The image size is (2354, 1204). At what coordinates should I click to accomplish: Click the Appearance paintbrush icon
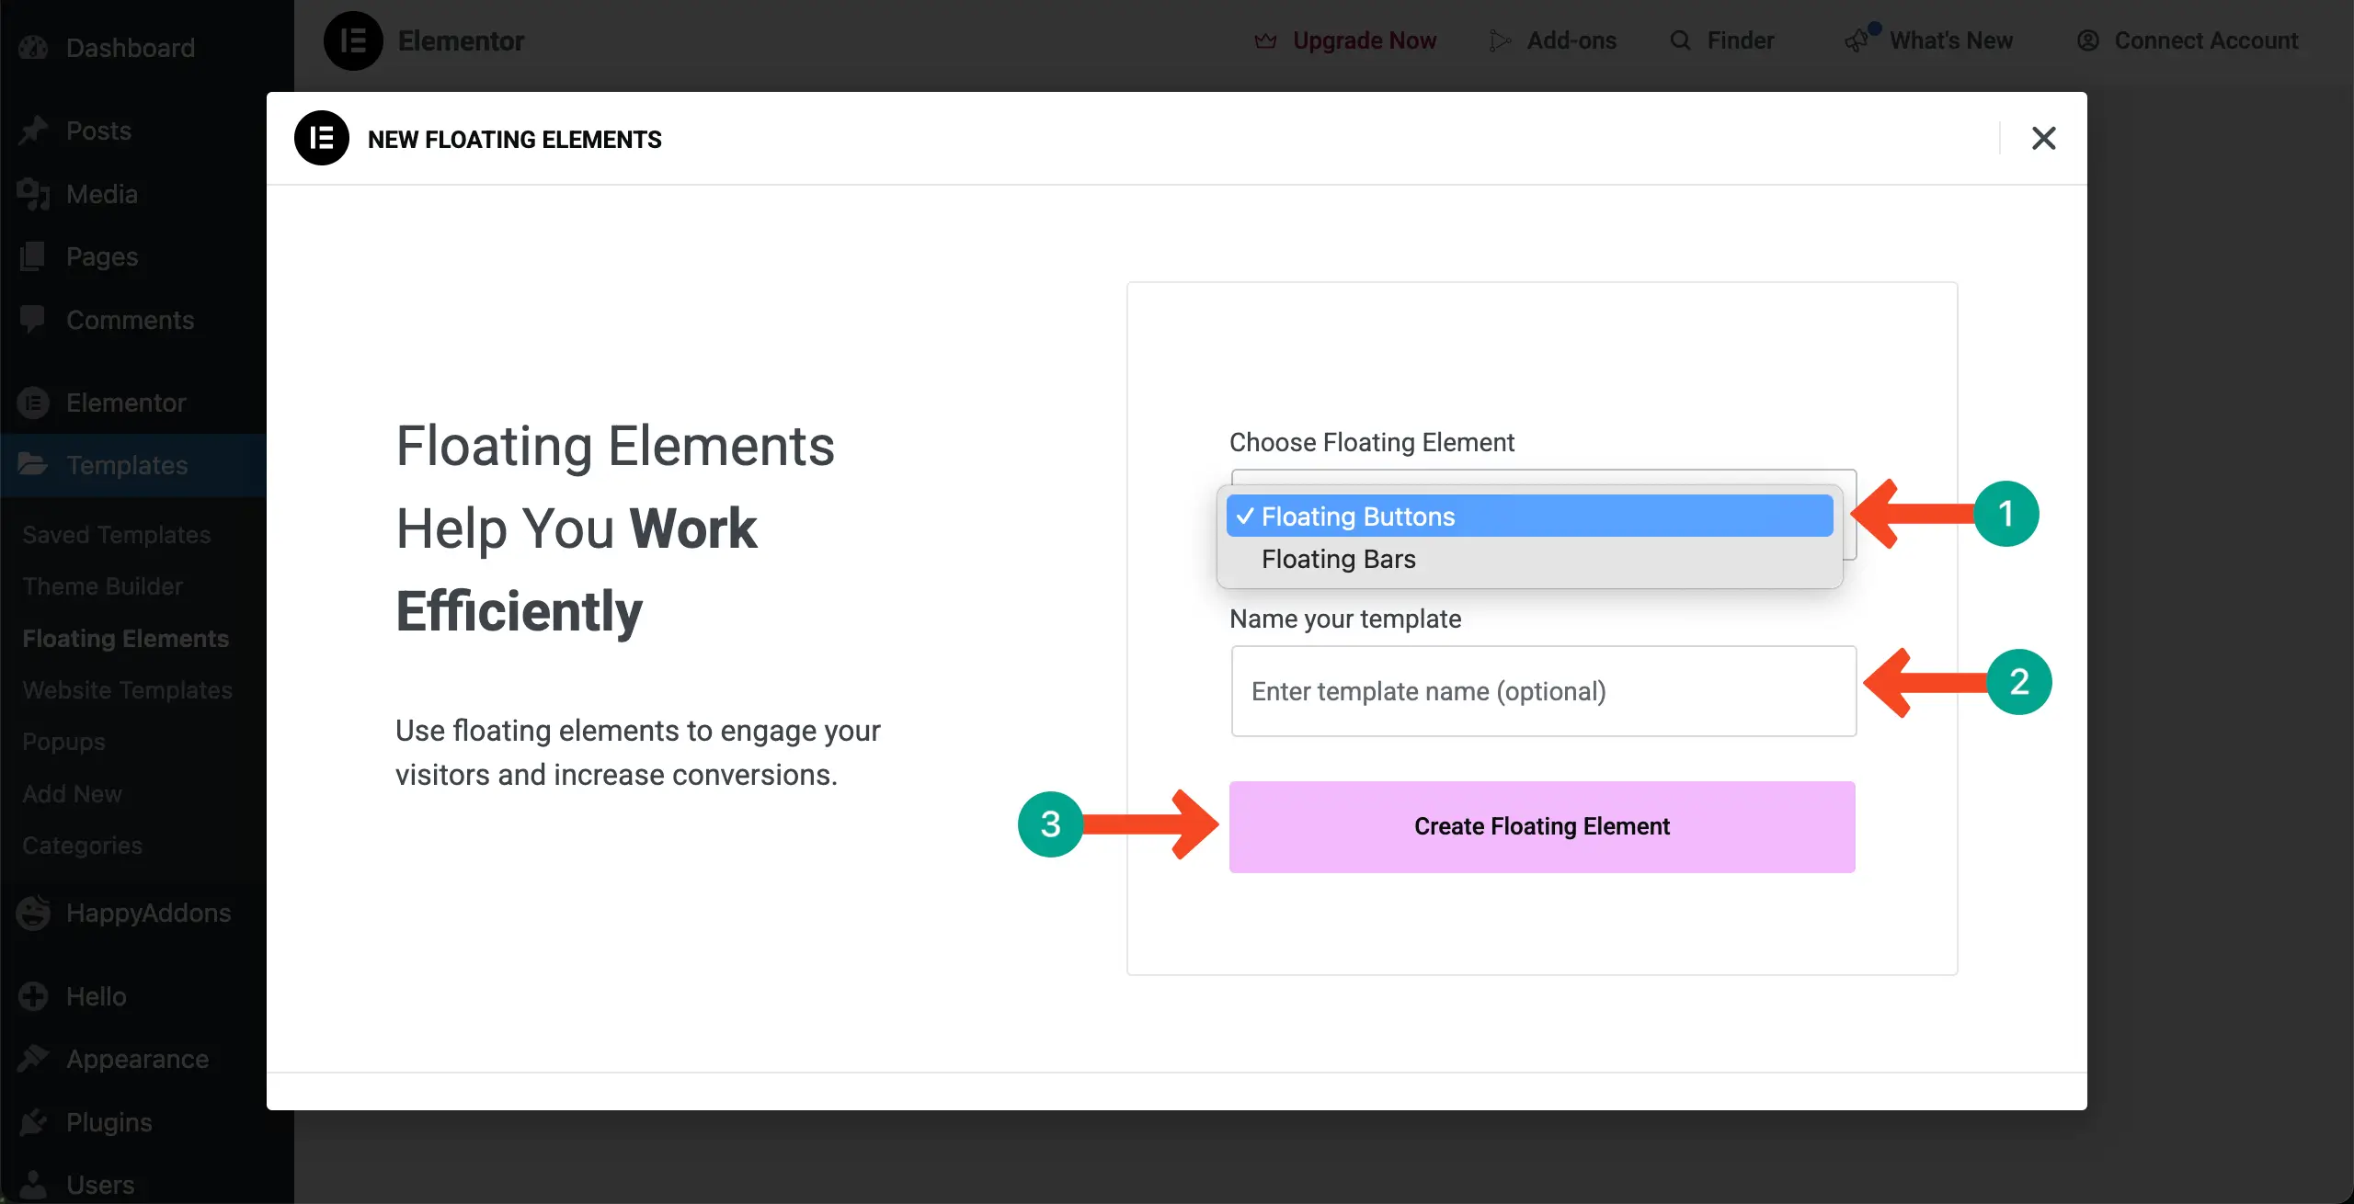pos(33,1059)
